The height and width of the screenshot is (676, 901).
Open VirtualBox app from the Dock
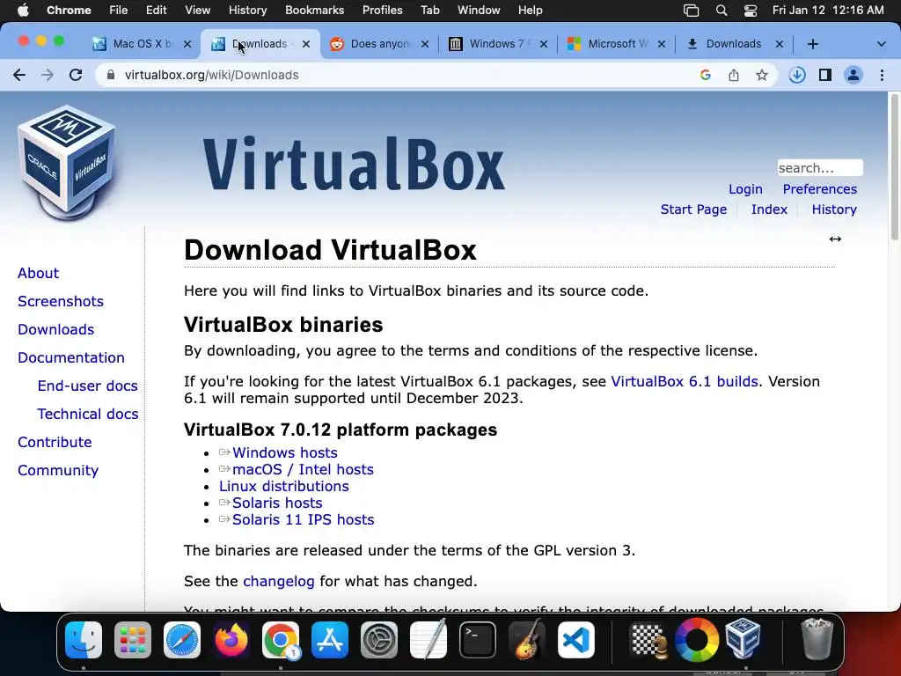pos(744,639)
